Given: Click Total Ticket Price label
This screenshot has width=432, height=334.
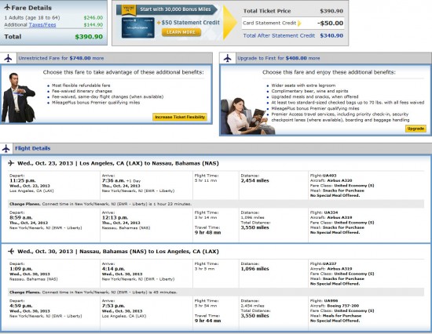Looking at the screenshot, I should coord(267,11).
